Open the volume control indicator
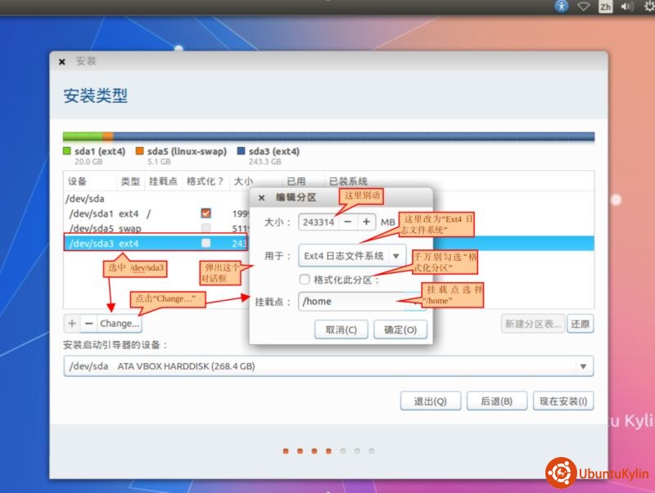 [627, 7]
